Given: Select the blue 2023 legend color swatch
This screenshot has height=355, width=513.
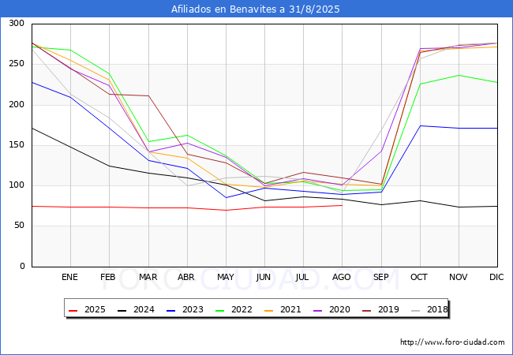Looking at the screenshot, I should point(170,310).
